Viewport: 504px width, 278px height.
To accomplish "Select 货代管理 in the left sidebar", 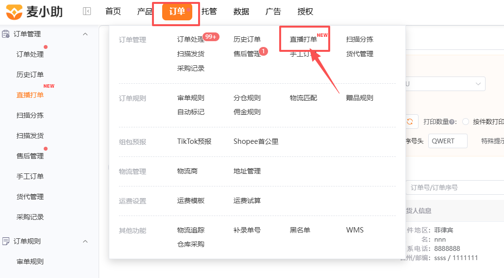I will tap(30, 197).
